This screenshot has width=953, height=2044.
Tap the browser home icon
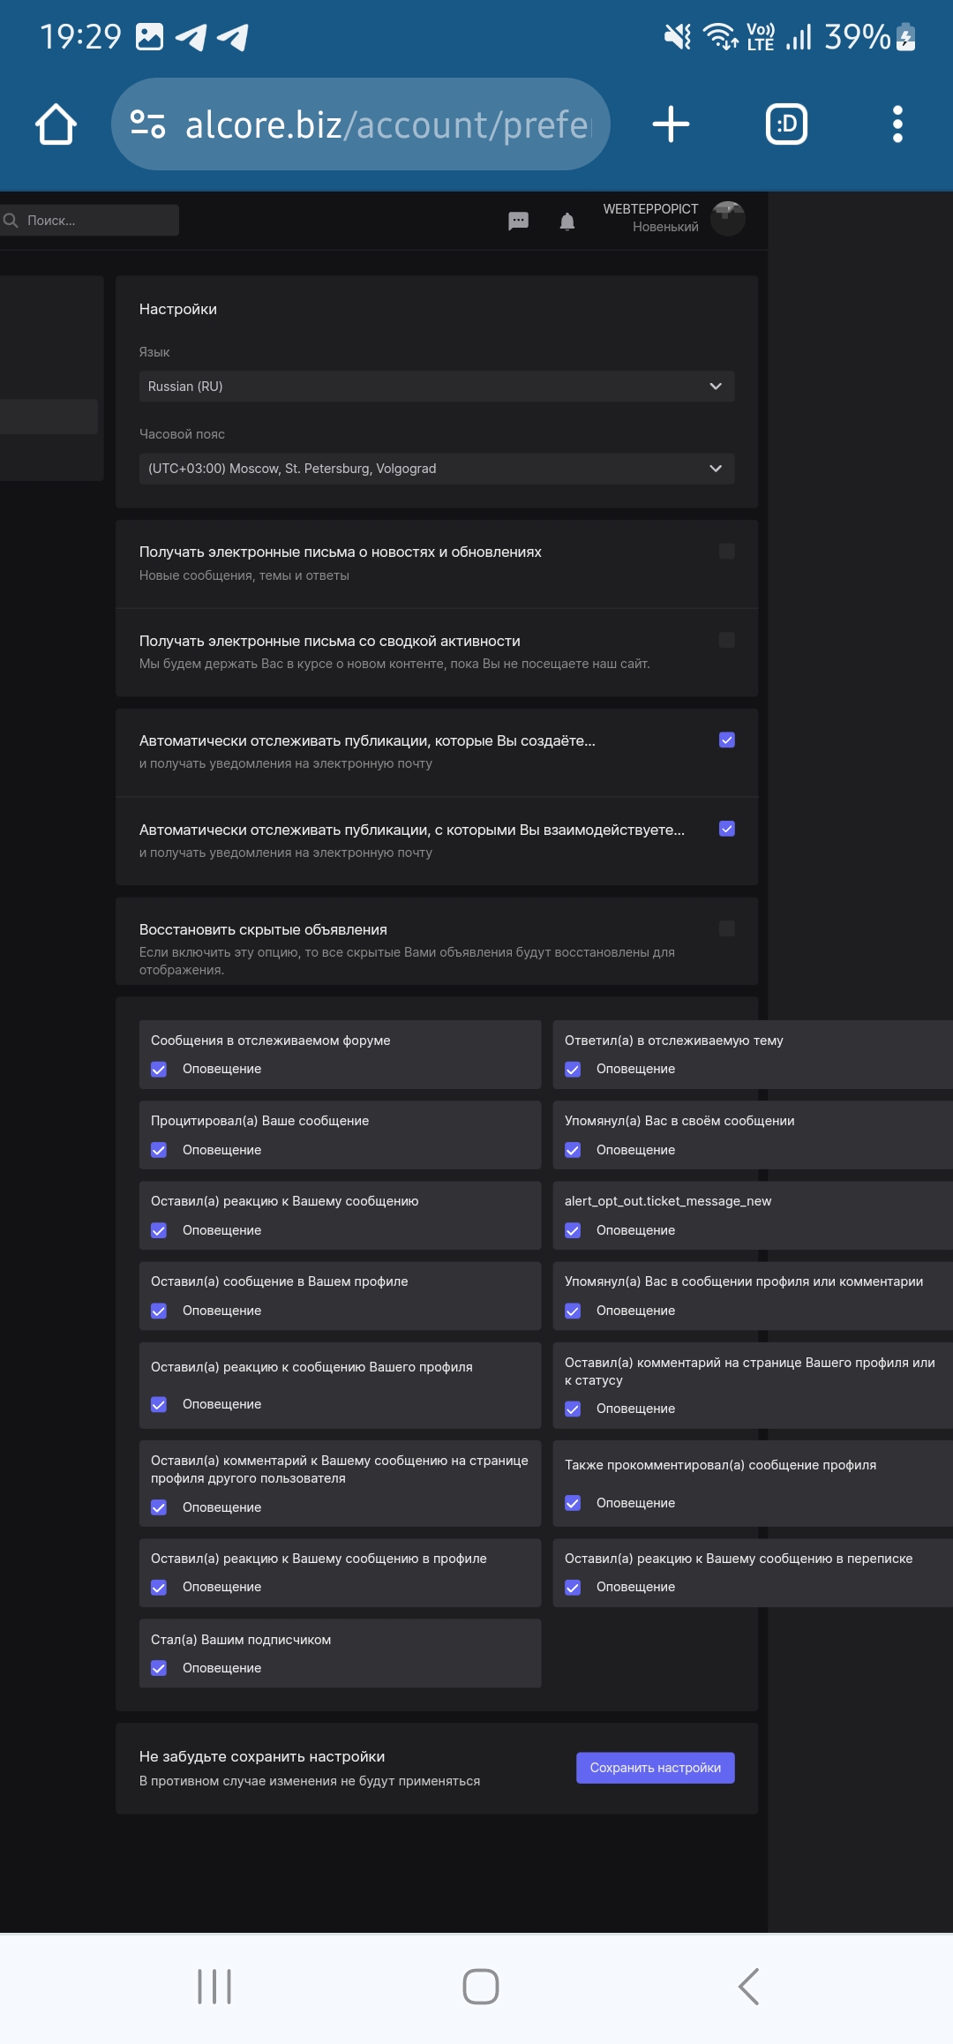tap(56, 124)
